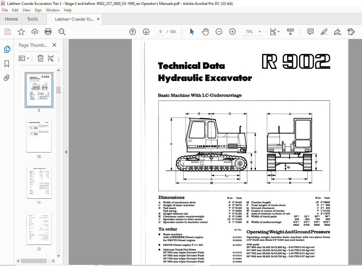Activate the Hand pan tool
Image resolution: width=362 pixels, height=266 pixels.
coord(205,32)
